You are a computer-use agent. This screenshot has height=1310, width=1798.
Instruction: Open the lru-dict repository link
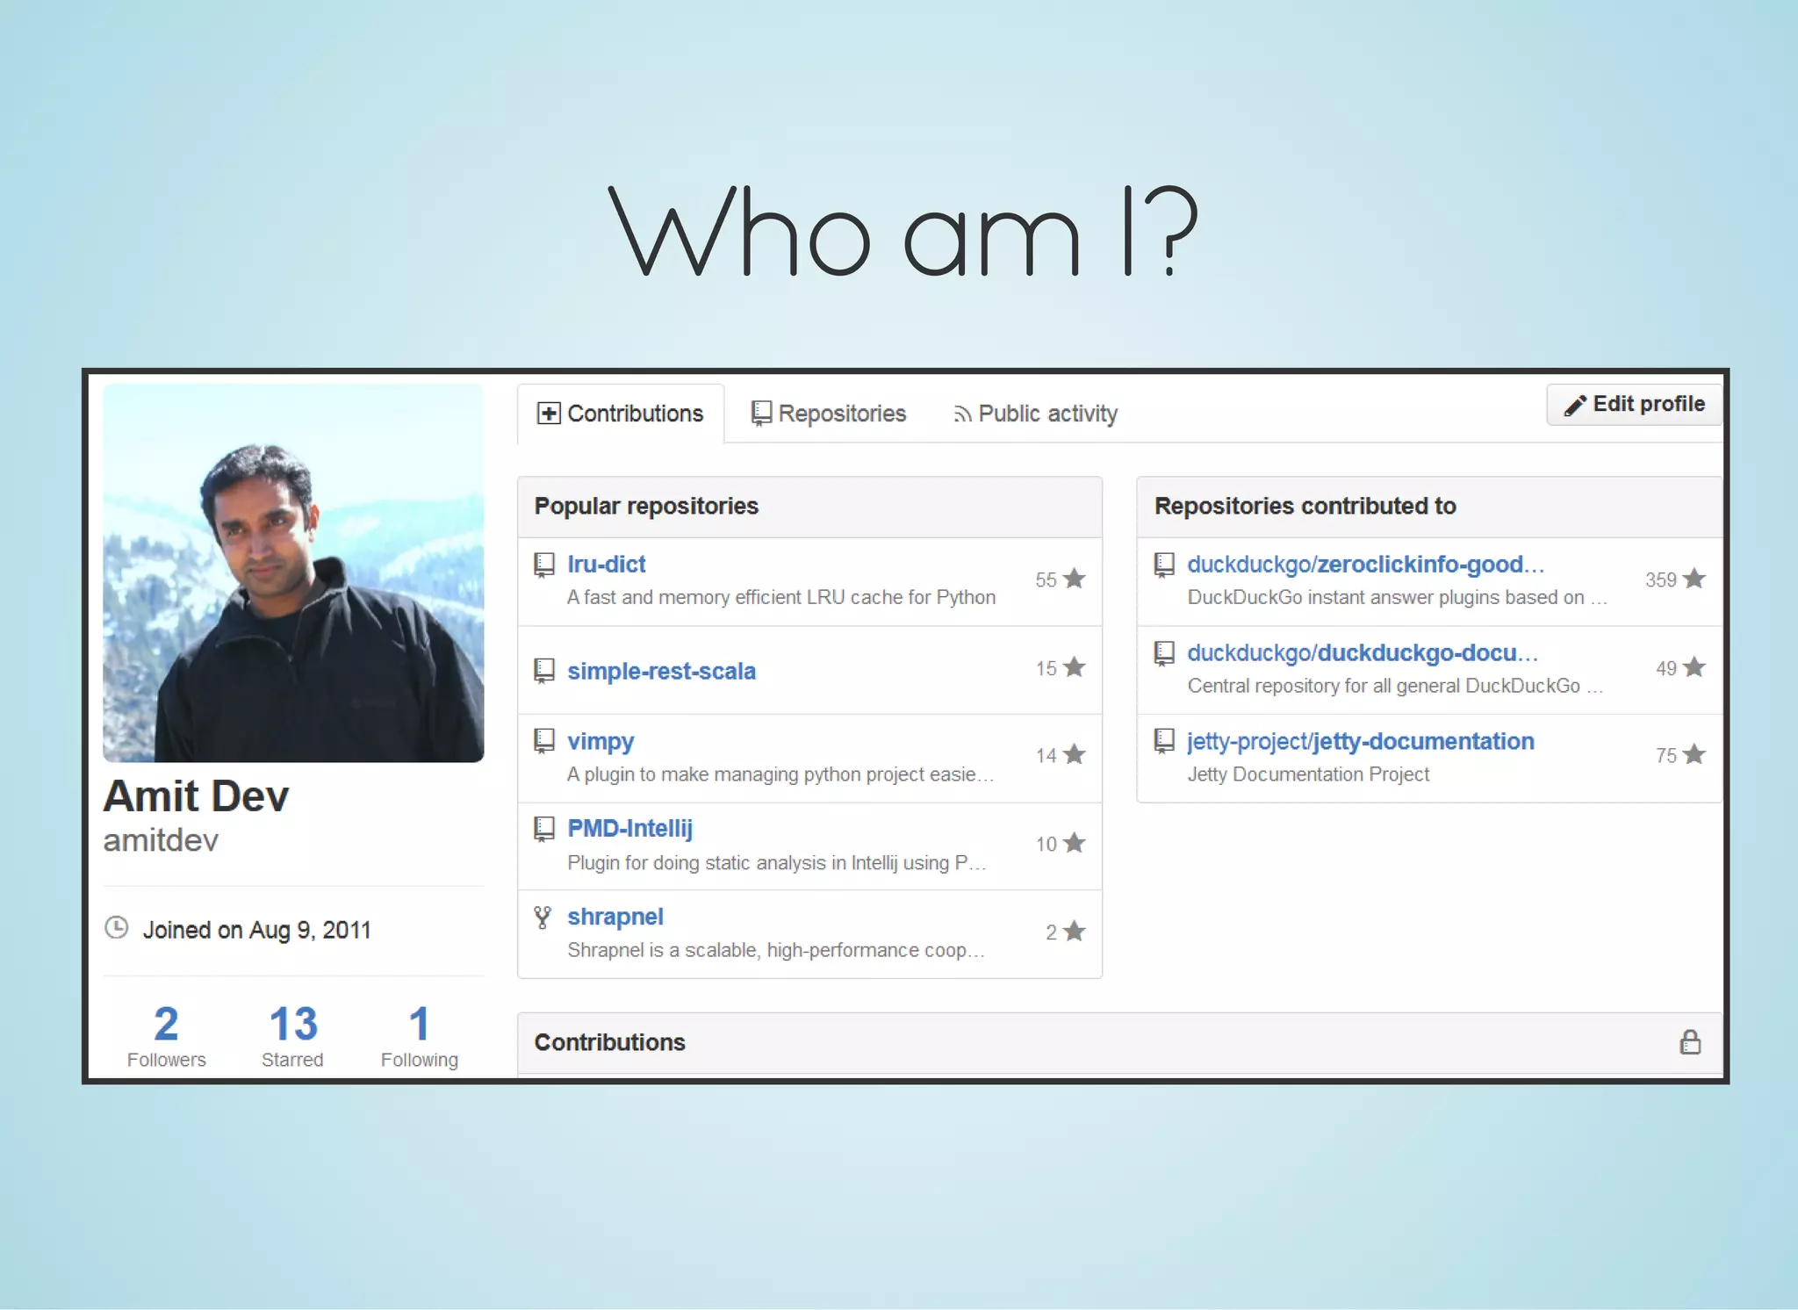click(606, 565)
